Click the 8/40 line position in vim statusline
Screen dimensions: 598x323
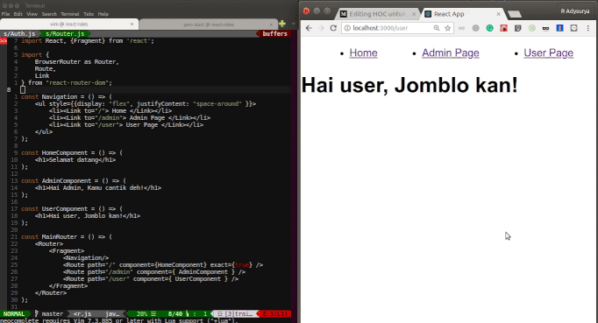point(175,314)
